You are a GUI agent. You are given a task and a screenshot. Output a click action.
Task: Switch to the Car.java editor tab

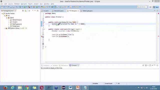click(x=45, y=11)
